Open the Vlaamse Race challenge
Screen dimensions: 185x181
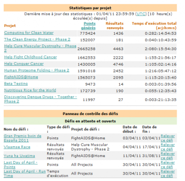pos(17,147)
